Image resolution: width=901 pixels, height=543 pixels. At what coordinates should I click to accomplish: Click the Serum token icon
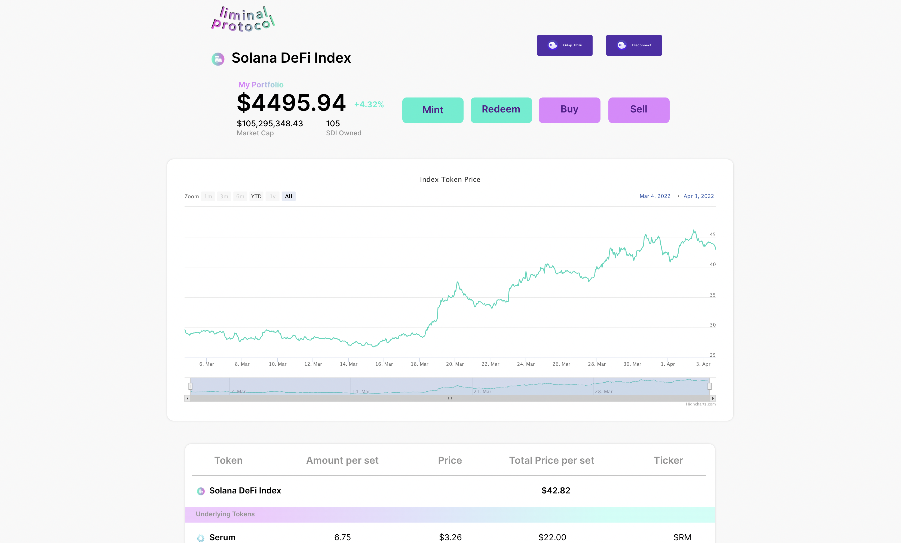(x=201, y=538)
